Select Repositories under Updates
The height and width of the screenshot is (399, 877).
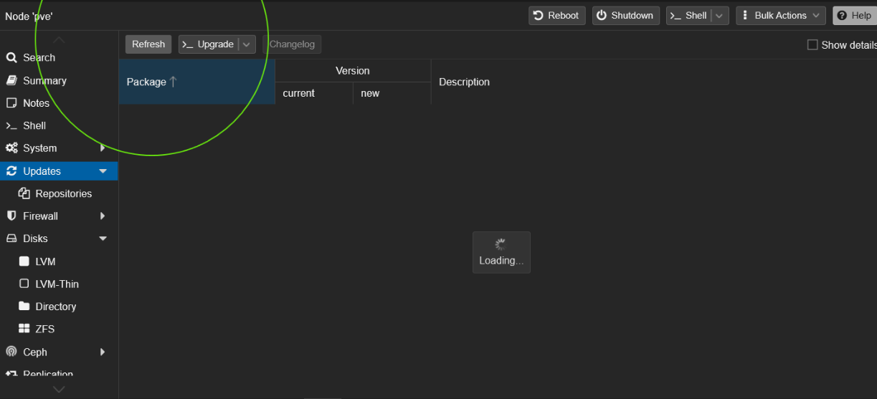pos(59,193)
